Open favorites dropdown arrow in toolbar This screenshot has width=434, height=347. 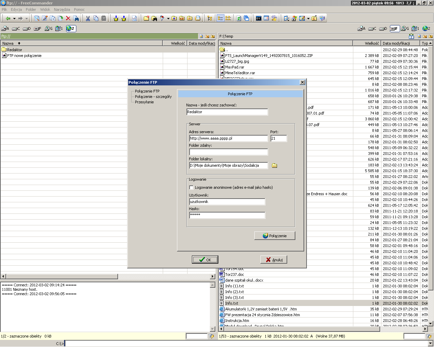click(308, 19)
